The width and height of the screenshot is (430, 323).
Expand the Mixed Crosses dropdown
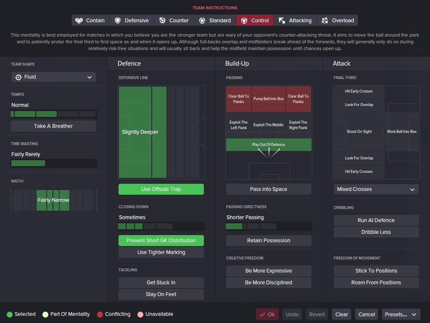coord(376,189)
